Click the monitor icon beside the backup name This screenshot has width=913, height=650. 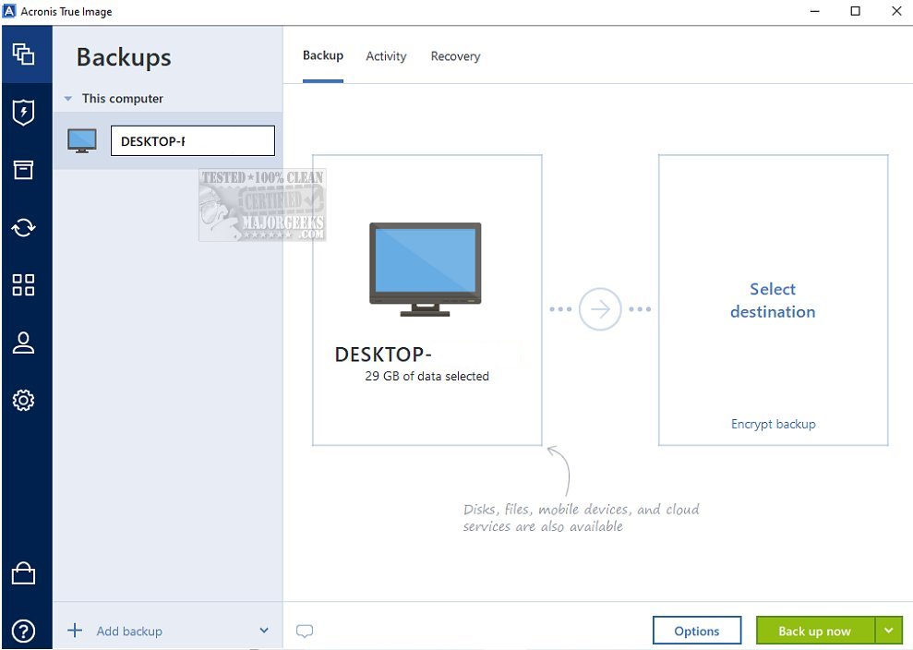[x=81, y=141]
